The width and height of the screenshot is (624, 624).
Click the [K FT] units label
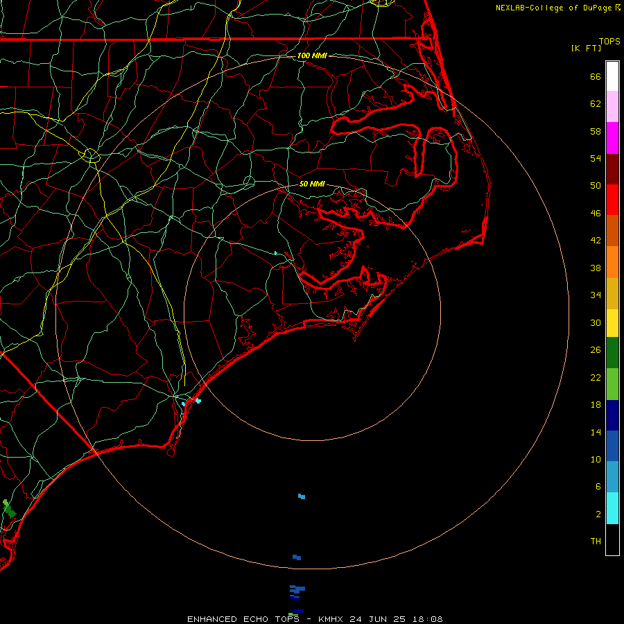586,48
